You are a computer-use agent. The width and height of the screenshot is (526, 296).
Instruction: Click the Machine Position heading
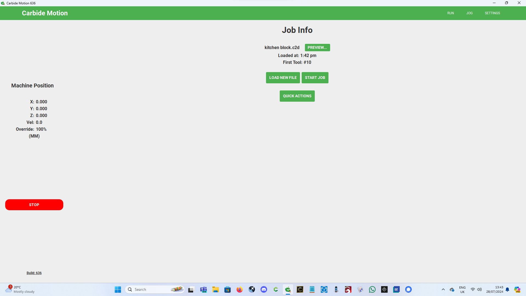click(x=32, y=86)
